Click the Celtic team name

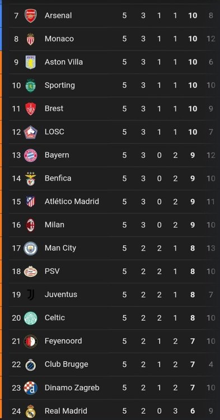pos(55,318)
